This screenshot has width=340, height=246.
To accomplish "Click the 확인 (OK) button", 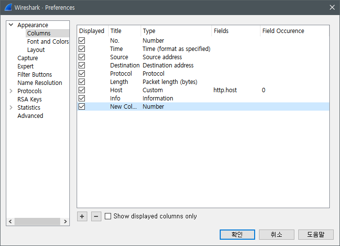I will tap(237, 234).
